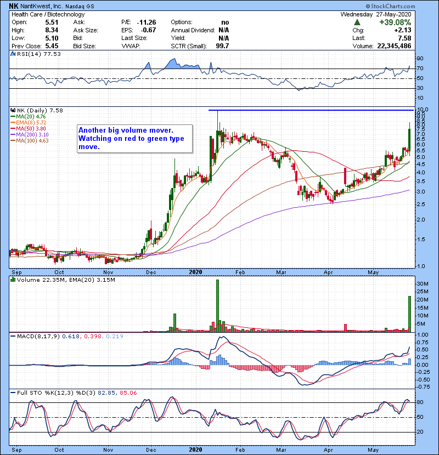439x455 pixels.
Task: Click the 30M label on volume axis
Action: point(423,283)
